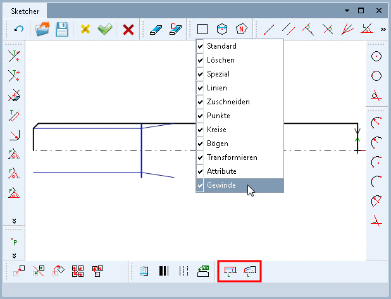391x299 pixels.
Task: Toggle the Linien toolbar entry
Action: 240,88
